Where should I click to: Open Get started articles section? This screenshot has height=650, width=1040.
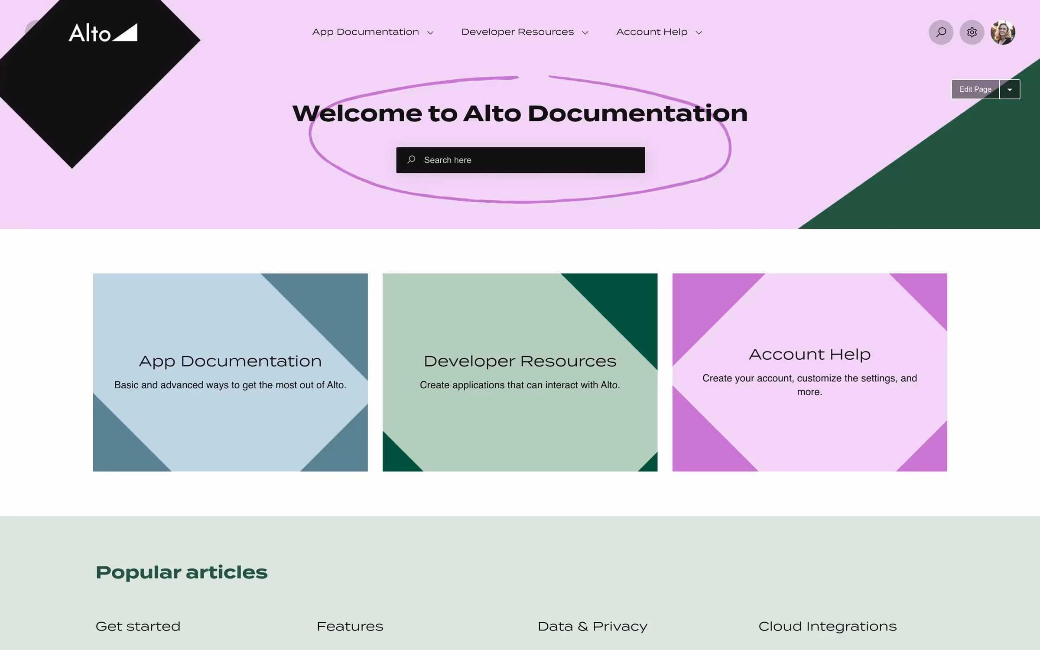click(x=138, y=626)
